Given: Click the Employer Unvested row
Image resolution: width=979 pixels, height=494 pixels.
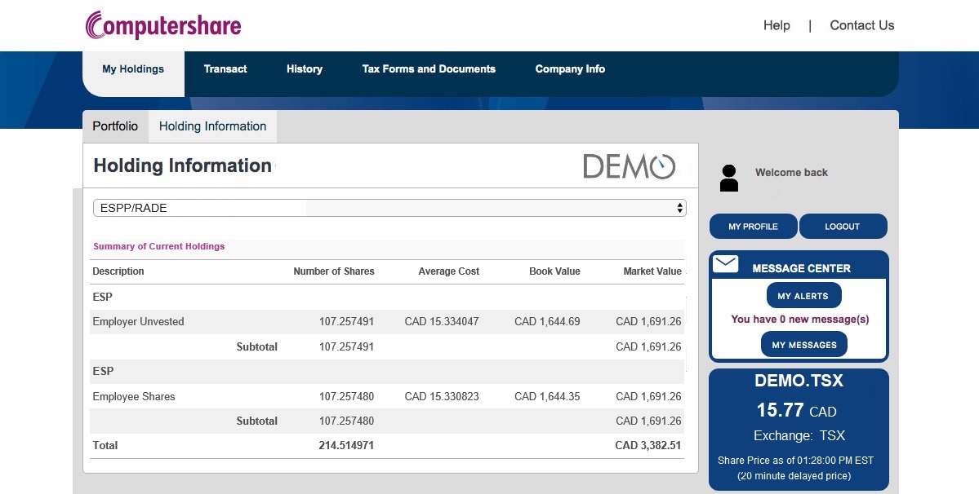Looking at the screenshot, I should (x=139, y=322).
